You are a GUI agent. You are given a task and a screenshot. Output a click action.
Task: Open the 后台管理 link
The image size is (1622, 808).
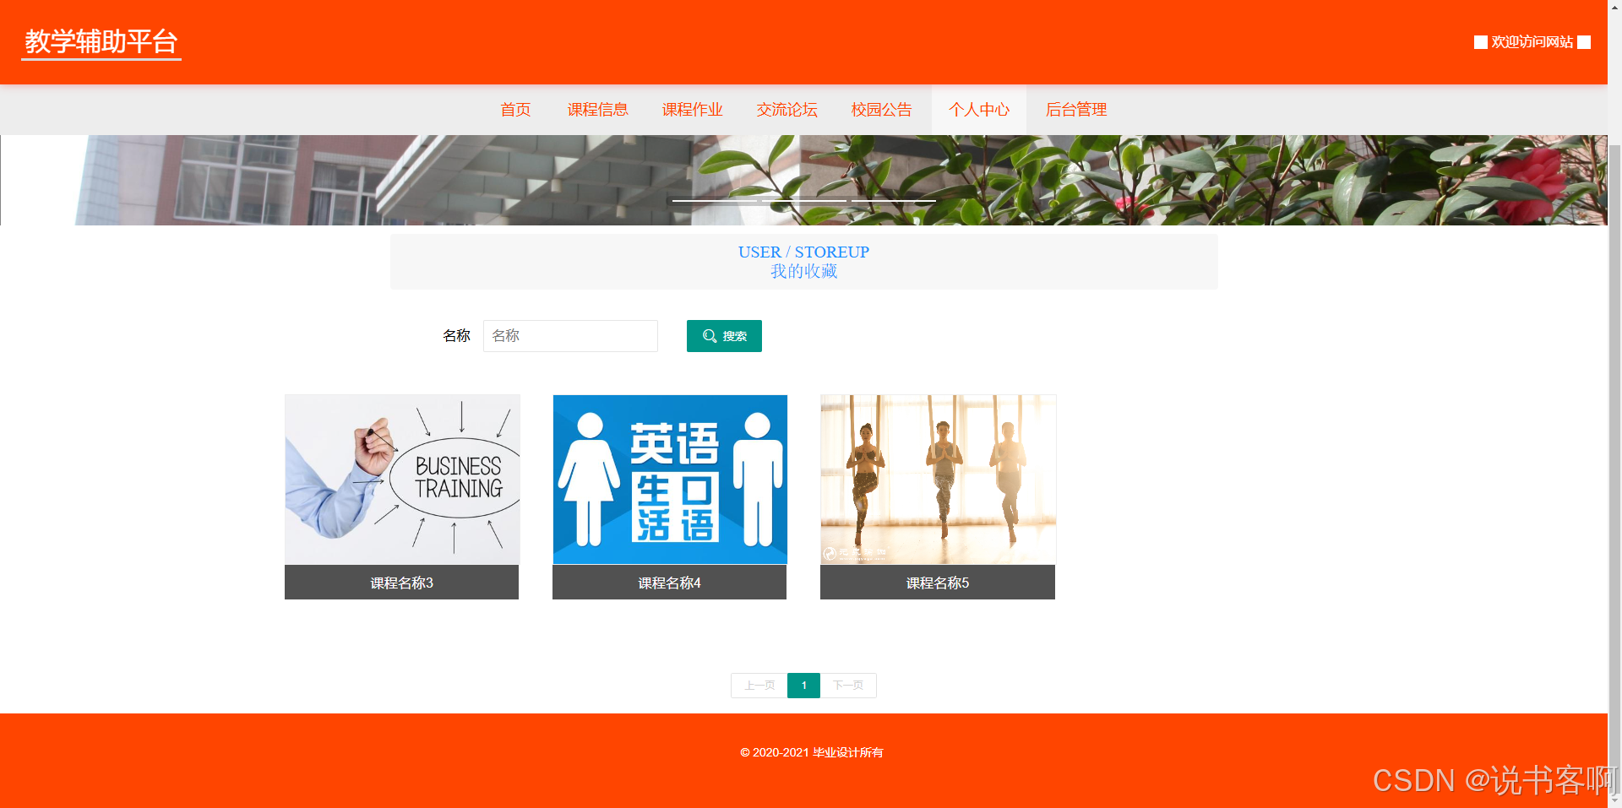tap(1076, 110)
